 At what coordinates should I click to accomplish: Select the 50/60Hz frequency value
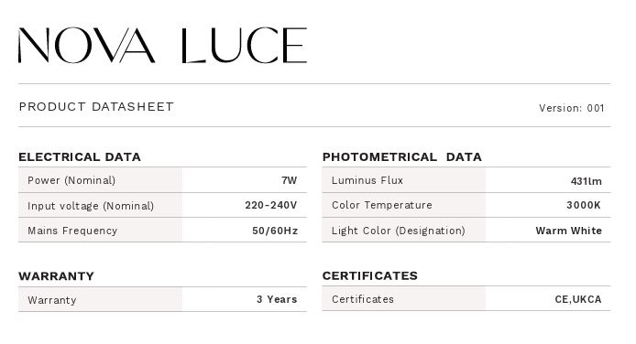pyautogui.click(x=275, y=231)
